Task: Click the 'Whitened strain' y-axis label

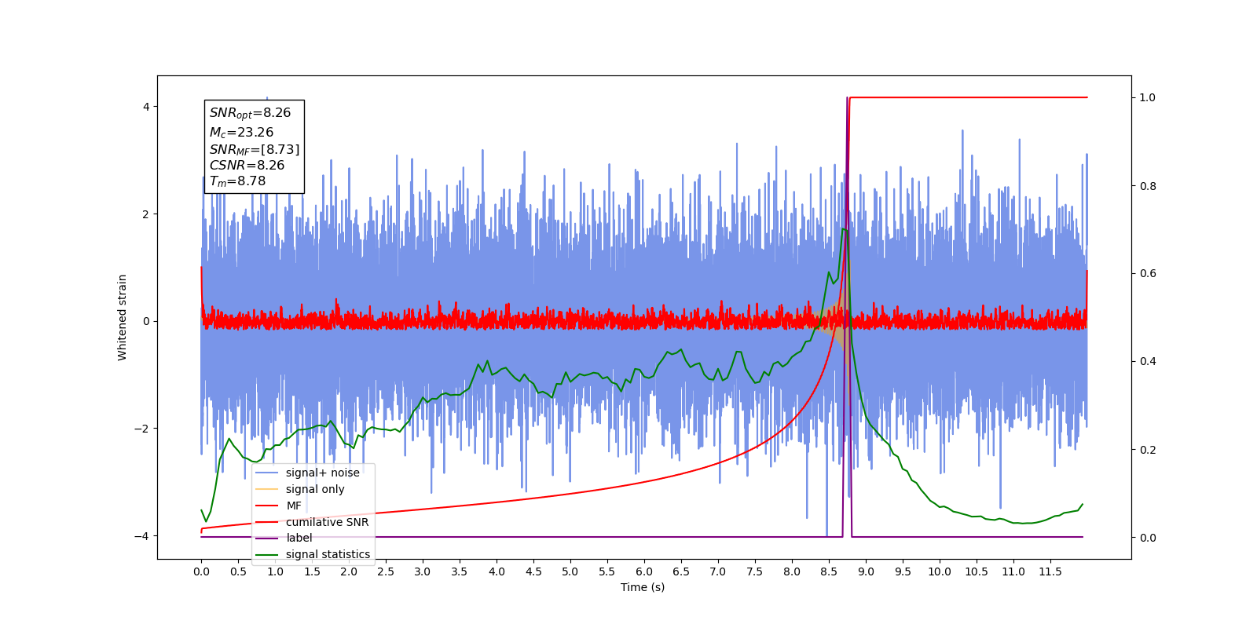Action: coord(123,317)
